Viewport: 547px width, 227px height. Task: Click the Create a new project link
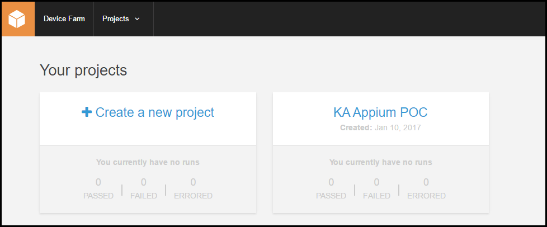pyautogui.click(x=154, y=112)
